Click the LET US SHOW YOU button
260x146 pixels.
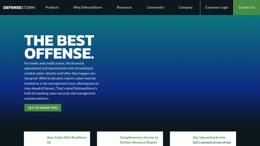43,108
